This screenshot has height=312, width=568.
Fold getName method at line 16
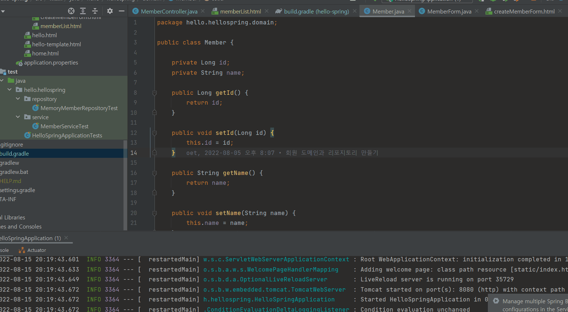(x=155, y=173)
